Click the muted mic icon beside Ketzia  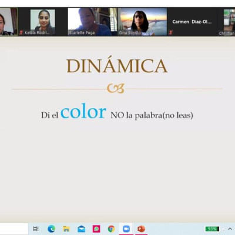click(21, 32)
